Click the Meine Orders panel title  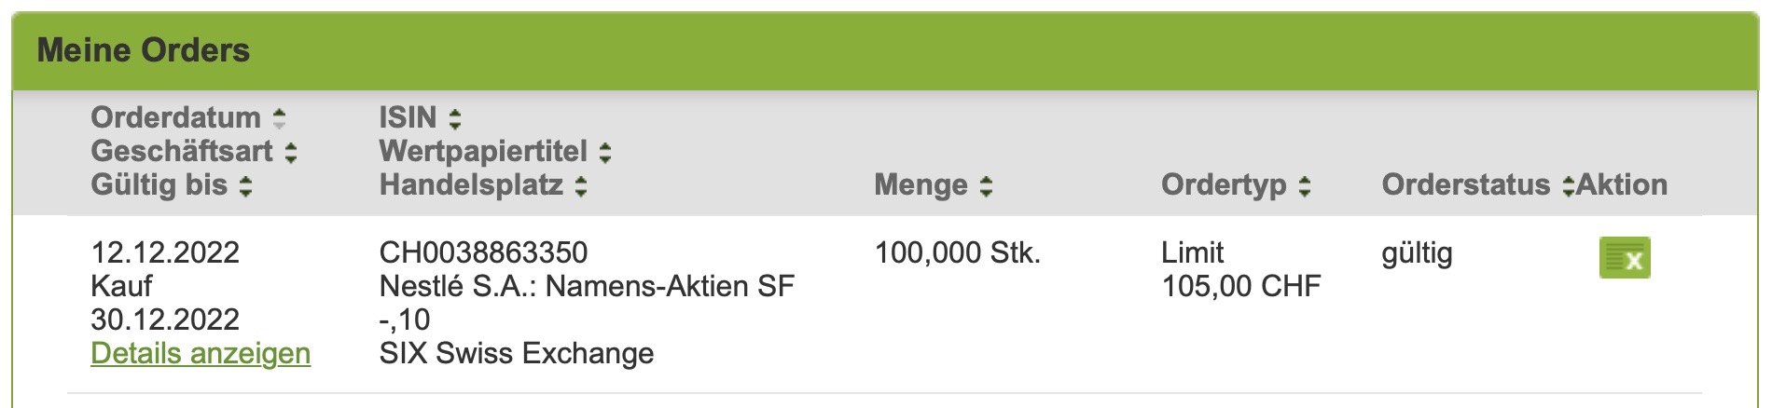point(144,50)
